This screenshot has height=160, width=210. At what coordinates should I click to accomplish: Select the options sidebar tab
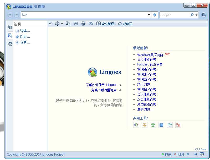[10, 36]
